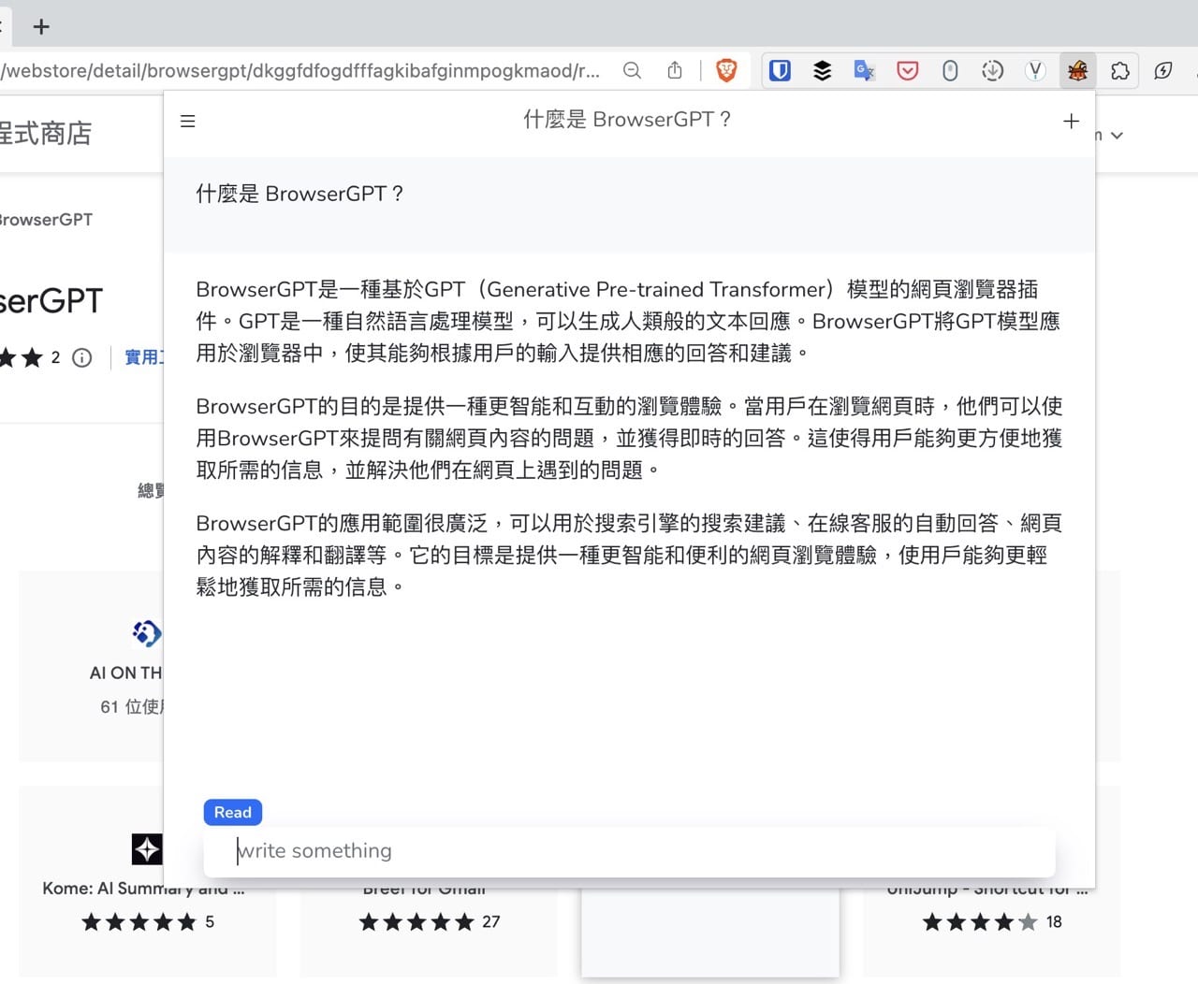Image resolution: width=1198 pixels, height=984 pixels.
Task: Open the Pocket extension icon
Action: tap(907, 70)
